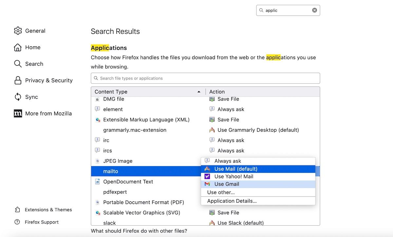Click the Search magnifier icon in sidebar
Viewport: 393px width, 237px height.
coord(18,64)
